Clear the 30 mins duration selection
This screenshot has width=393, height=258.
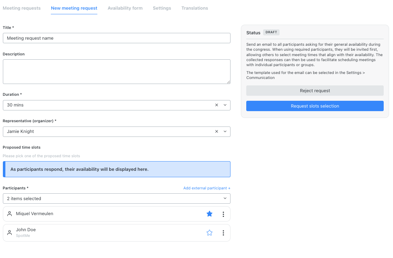point(217,105)
